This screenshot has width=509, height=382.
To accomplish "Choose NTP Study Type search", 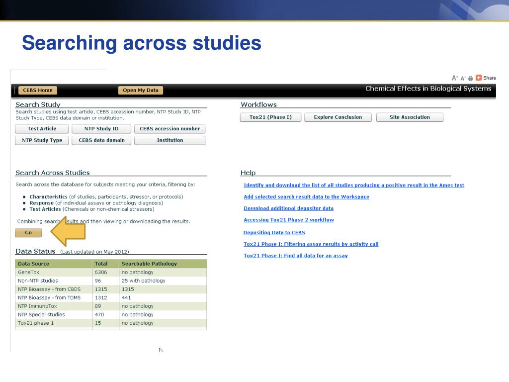I will pos(42,140).
